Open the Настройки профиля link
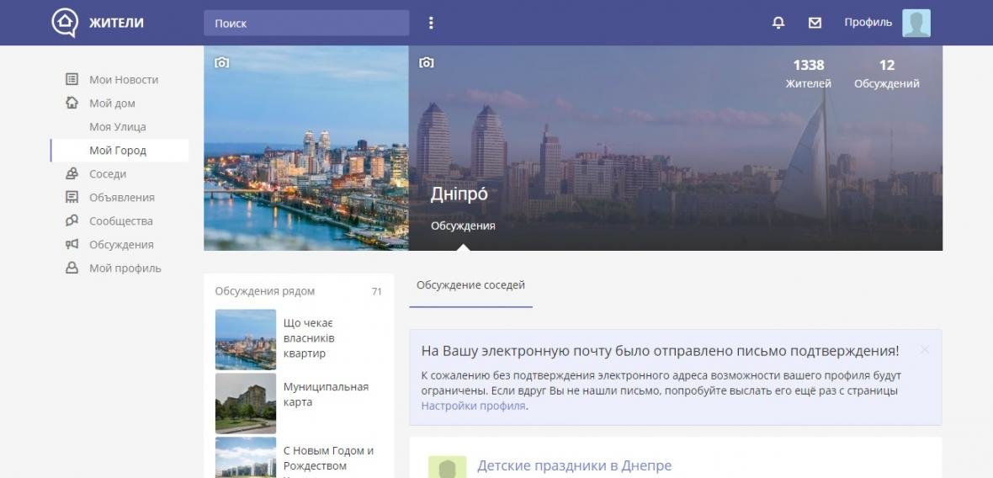Viewport: 993px width, 478px height. 473,406
